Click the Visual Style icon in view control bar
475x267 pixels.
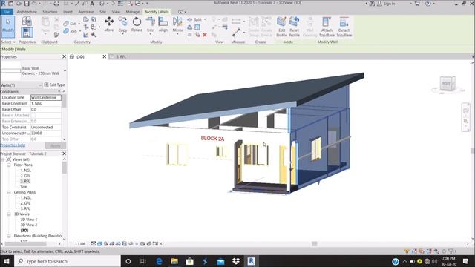[x=99, y=244]
